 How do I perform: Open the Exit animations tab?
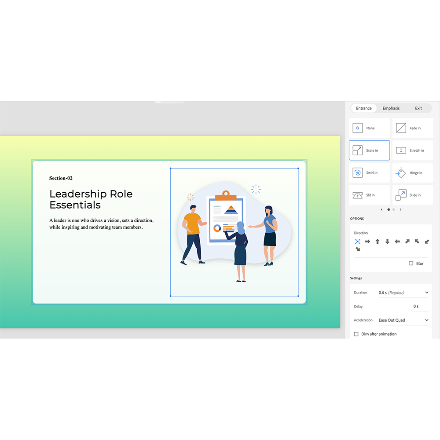[x=418, y=108]
